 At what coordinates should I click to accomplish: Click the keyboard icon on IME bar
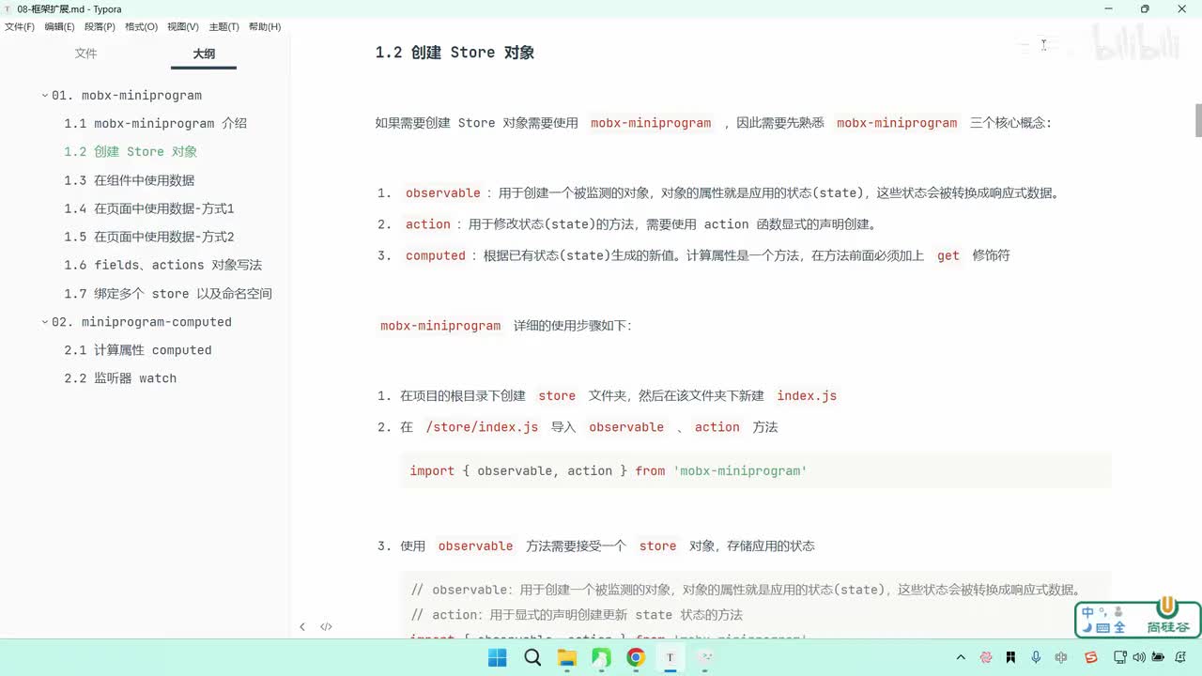(1102, 628)
